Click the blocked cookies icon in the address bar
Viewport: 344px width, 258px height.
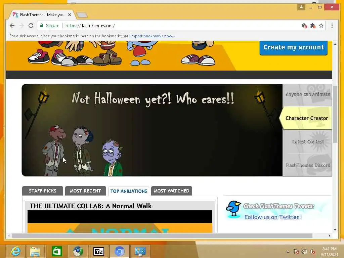pyautogui.click(x=304, y=26)
